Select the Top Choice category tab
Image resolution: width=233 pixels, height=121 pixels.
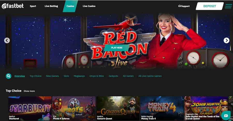click(35, 76)
